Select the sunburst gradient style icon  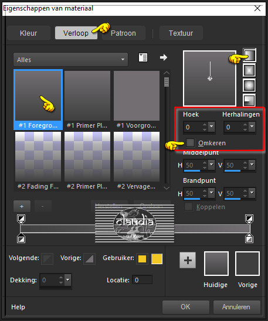(249, 85)
